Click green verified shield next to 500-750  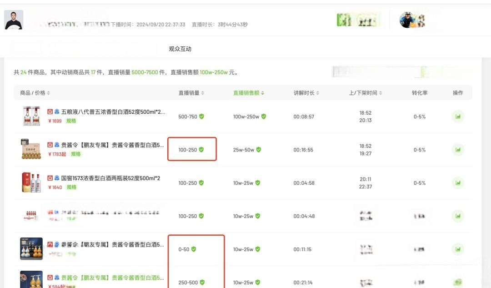(202, 116)
